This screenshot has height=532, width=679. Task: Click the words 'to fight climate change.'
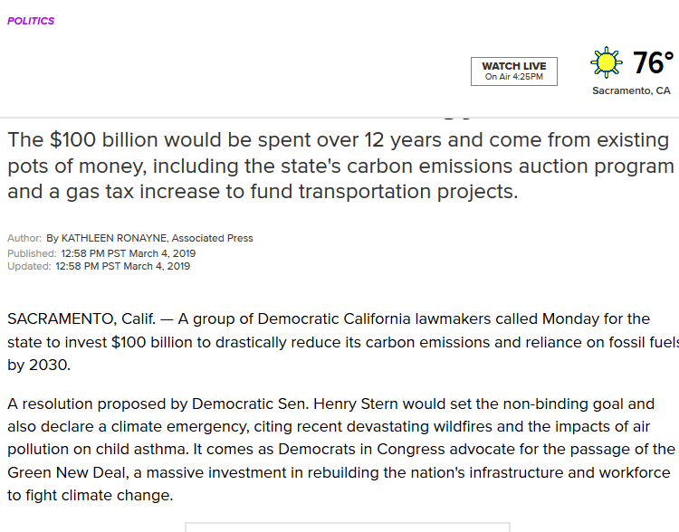coord(90,496)
